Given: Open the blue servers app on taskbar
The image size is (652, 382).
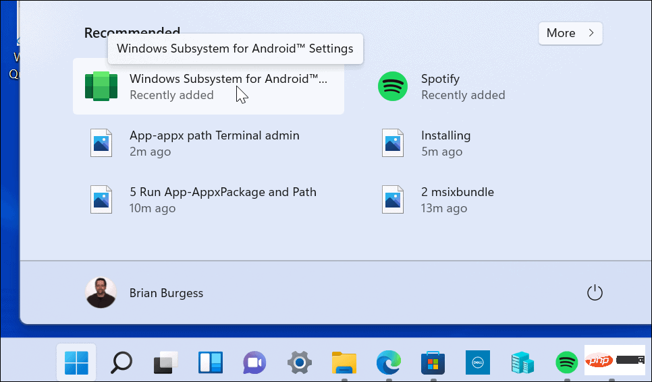Looking at the screenshot, I should 522,362.
